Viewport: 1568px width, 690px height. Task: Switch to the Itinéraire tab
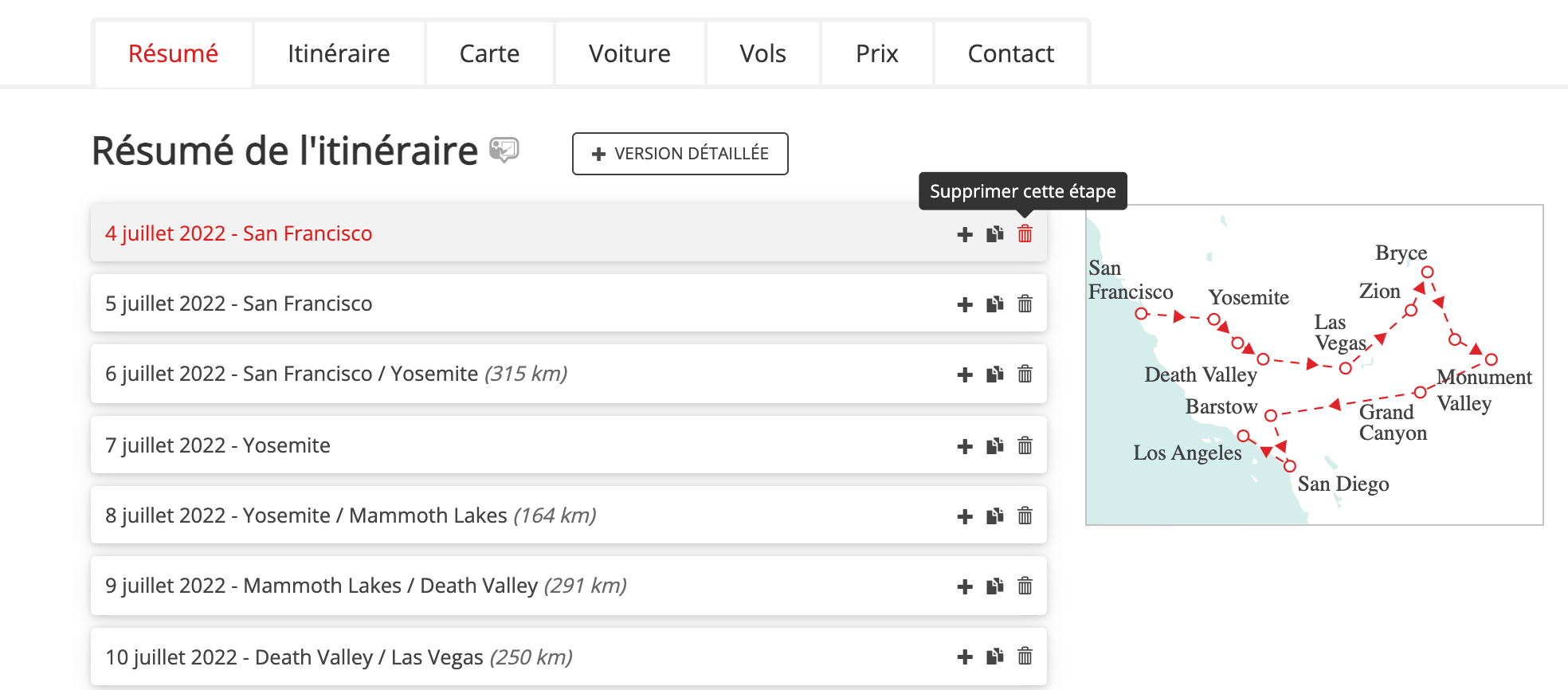pyautogui.click(x=339, y=53)
